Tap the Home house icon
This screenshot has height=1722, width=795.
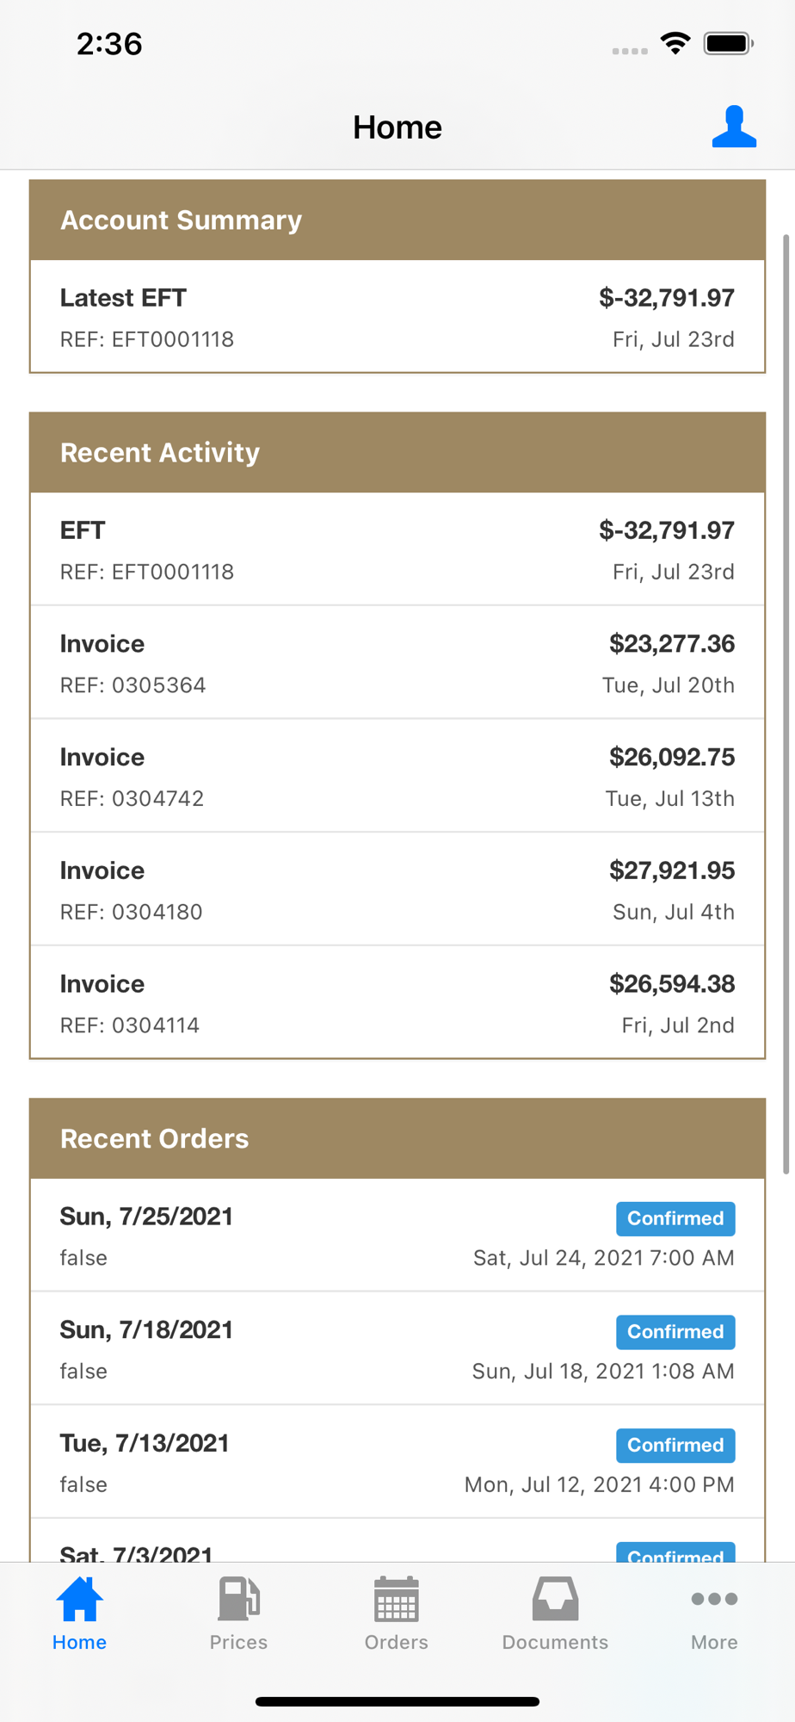point(79,1600)
